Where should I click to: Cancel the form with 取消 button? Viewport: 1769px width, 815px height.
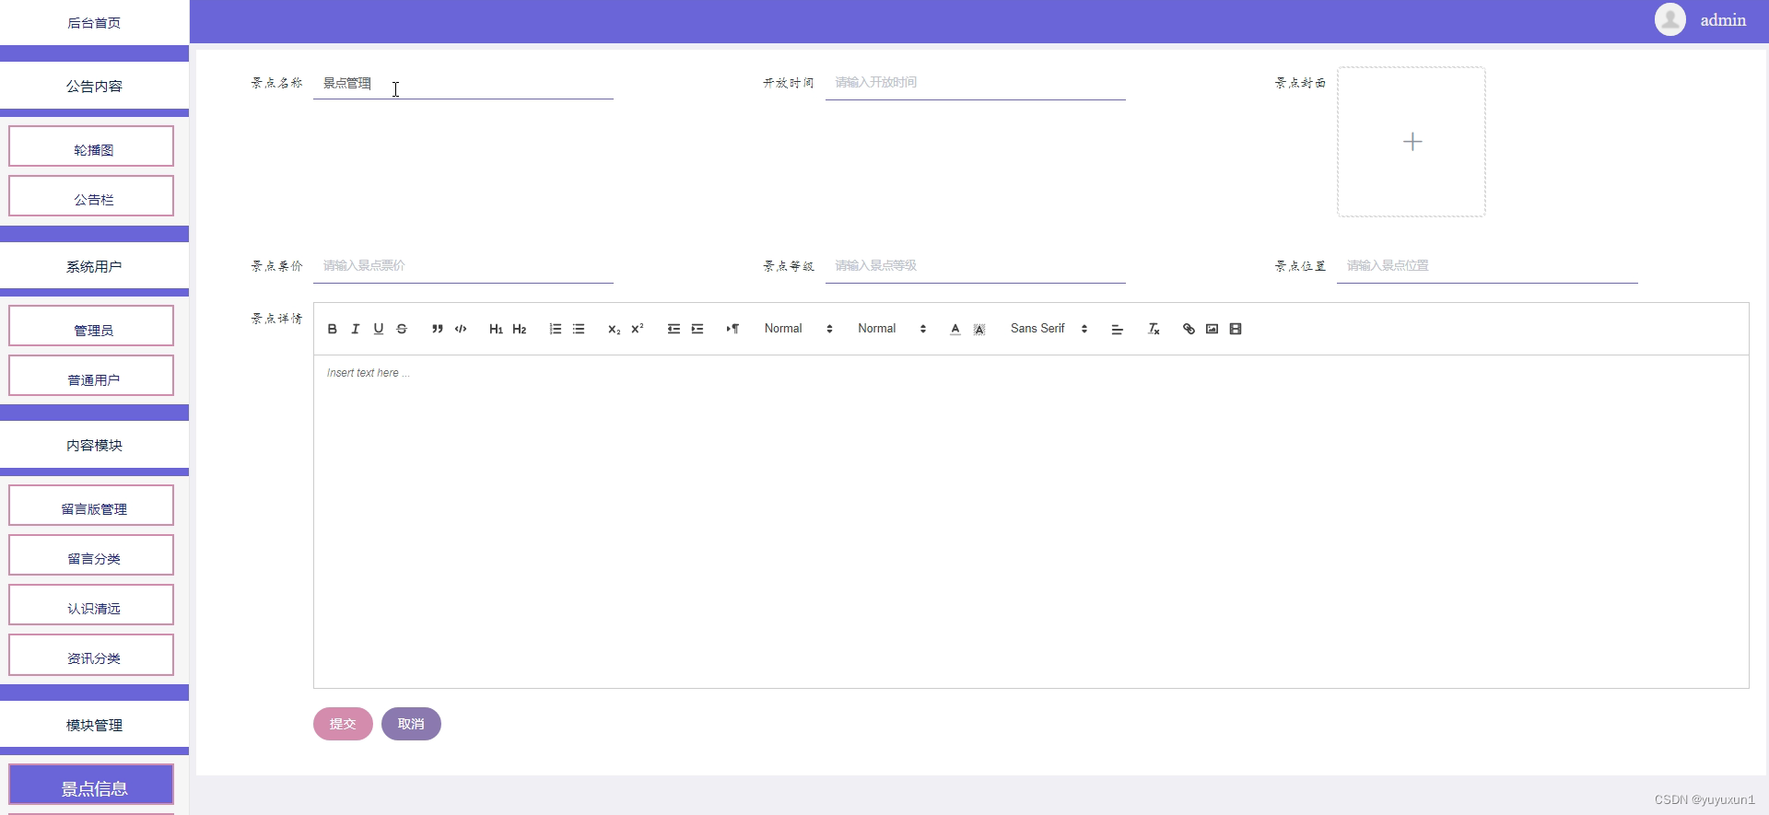(x=411, y=724)
